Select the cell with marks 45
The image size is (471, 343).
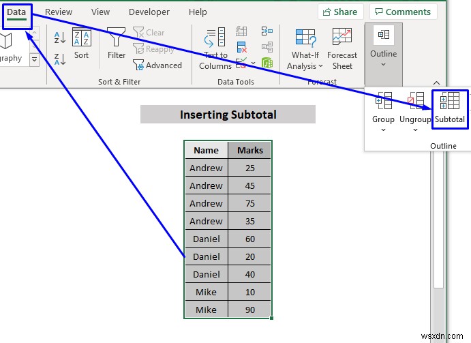tap(249, 185)
